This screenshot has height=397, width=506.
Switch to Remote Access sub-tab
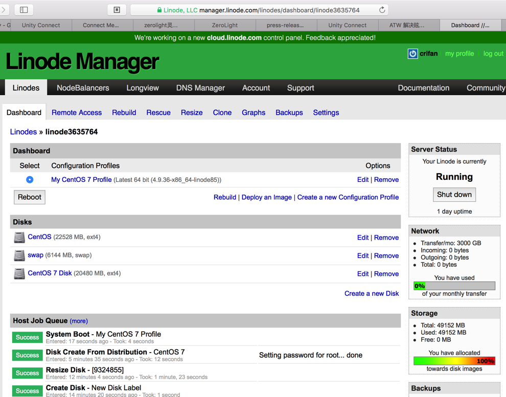[x=77, y=112]
